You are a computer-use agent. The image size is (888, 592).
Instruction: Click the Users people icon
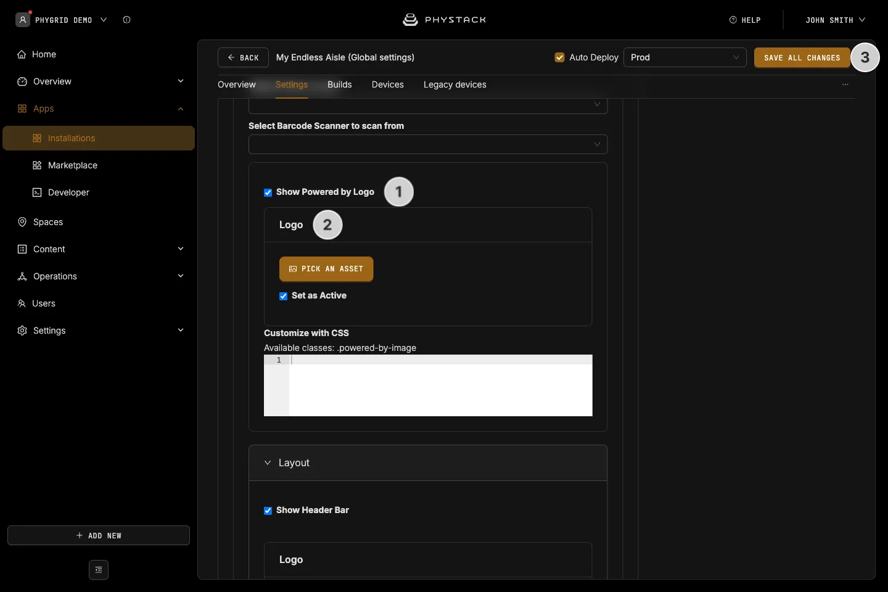coord(22,303)
